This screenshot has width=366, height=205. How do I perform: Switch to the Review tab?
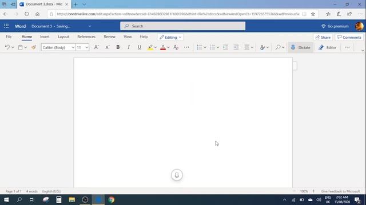(109, 36)
